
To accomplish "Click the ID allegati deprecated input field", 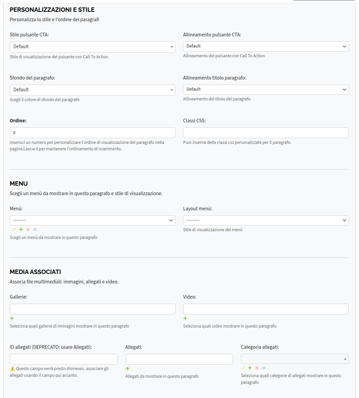I will 64,359.
